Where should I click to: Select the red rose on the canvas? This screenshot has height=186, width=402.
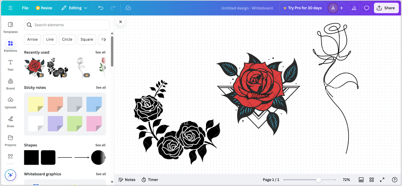pyautogui.click(x=258, y=93)
